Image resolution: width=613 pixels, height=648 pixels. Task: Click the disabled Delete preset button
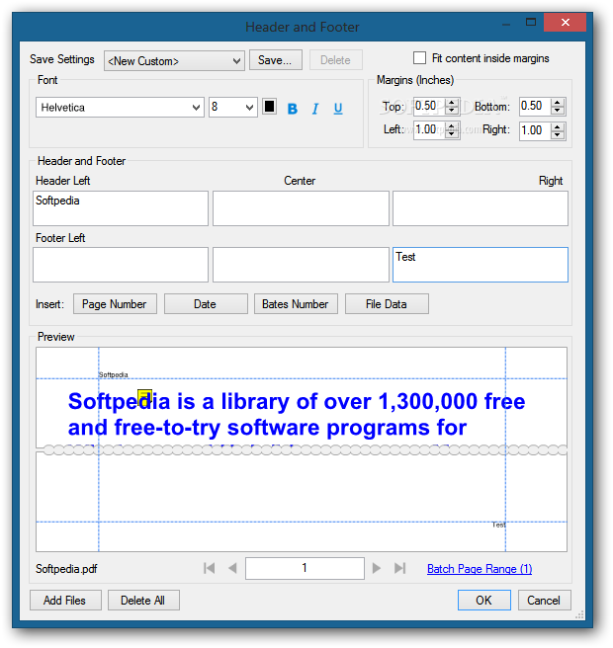[336, 60]
